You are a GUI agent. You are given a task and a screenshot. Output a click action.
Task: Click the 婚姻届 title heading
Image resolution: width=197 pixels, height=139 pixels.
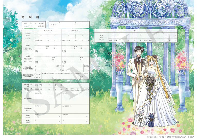30,17
